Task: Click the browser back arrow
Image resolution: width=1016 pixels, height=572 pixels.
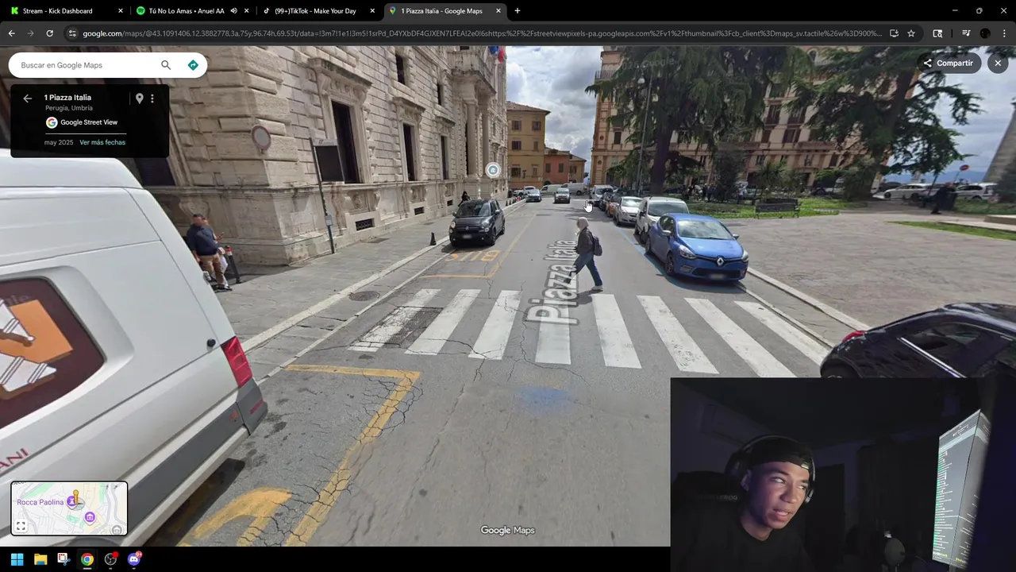Action: click(11, 33)
